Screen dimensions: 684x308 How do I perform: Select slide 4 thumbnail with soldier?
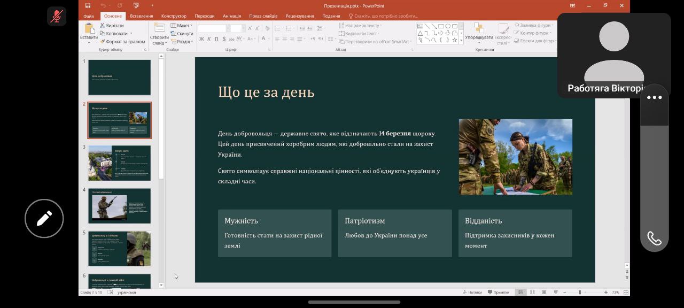click(119, 206)
